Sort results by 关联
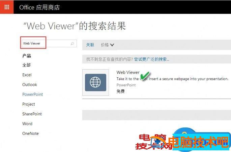The image size is (231, 152). click(x=90, y=45)
